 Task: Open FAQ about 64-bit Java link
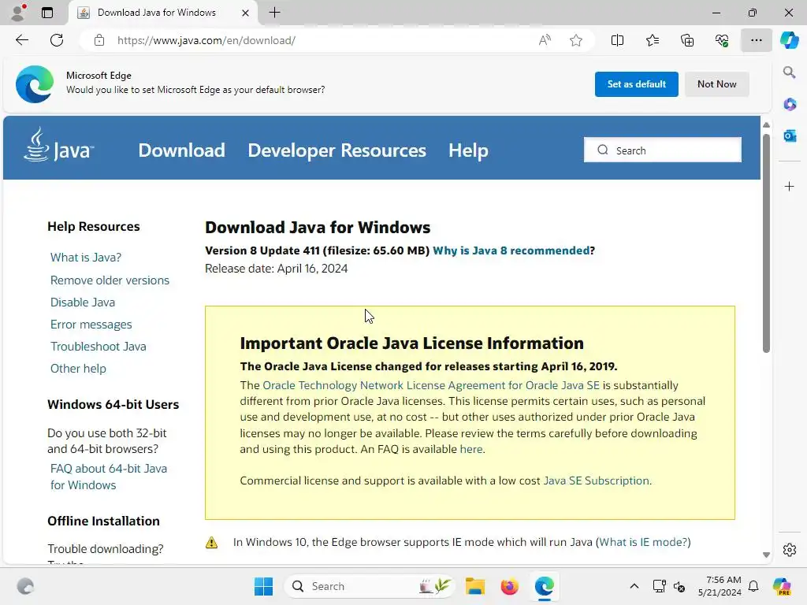pyautogui.click(x=109, y=477)
